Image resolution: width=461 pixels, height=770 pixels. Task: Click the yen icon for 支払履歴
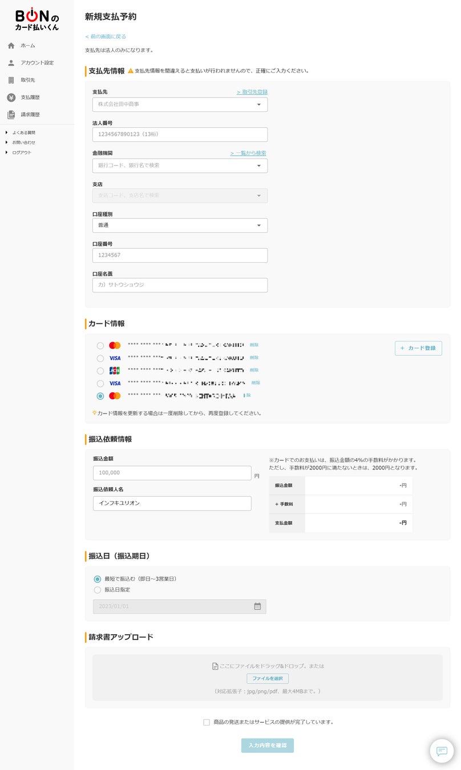click(x=11, y=98)
